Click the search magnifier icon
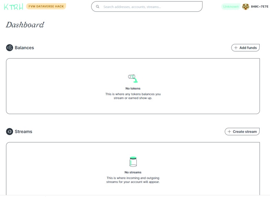Viewport: 270px width, 197px height. [97, 7]
